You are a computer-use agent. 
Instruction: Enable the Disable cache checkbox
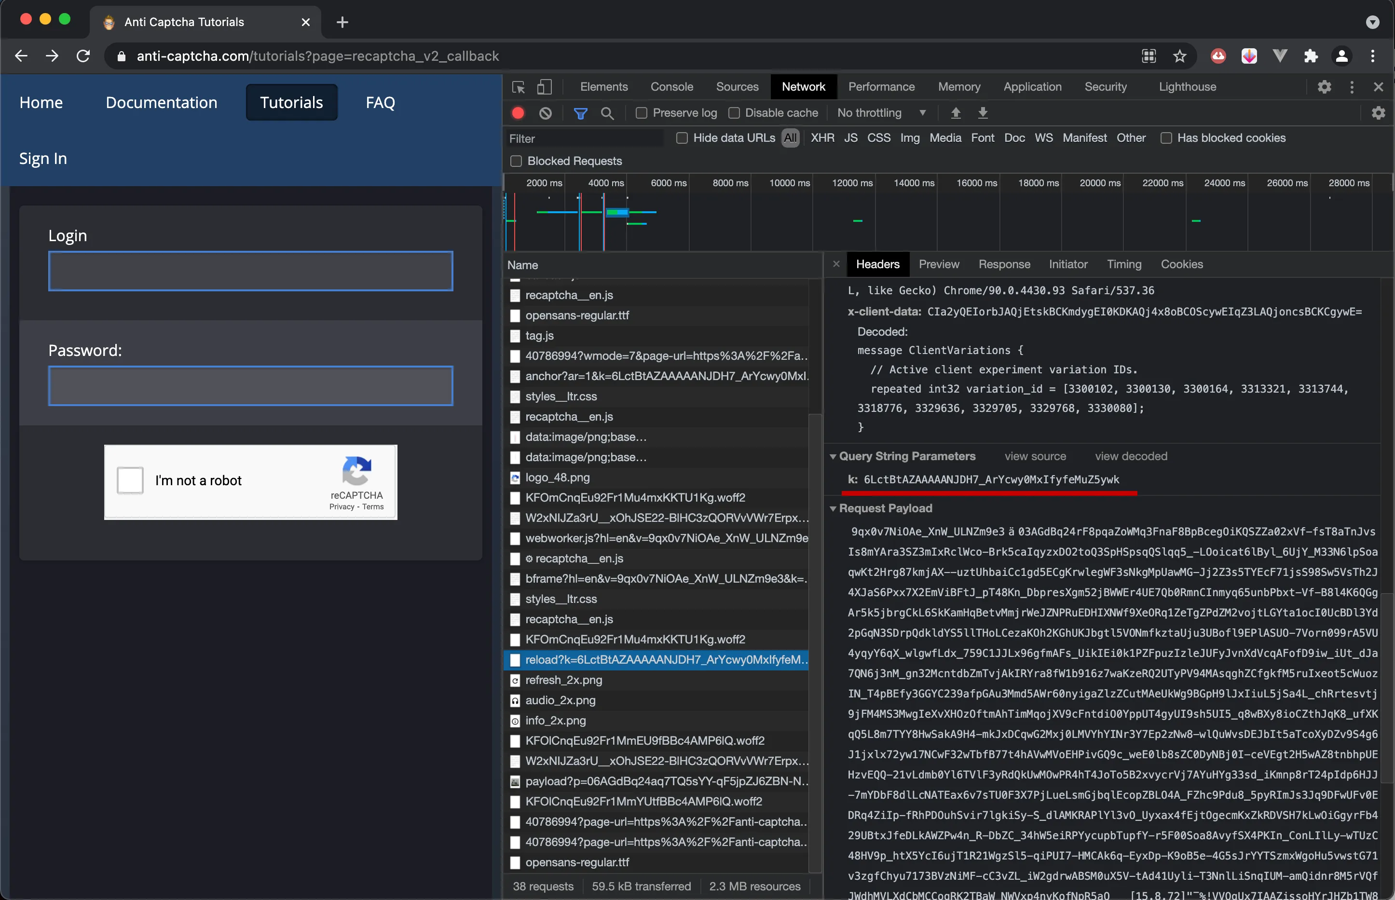pos(734,113)
